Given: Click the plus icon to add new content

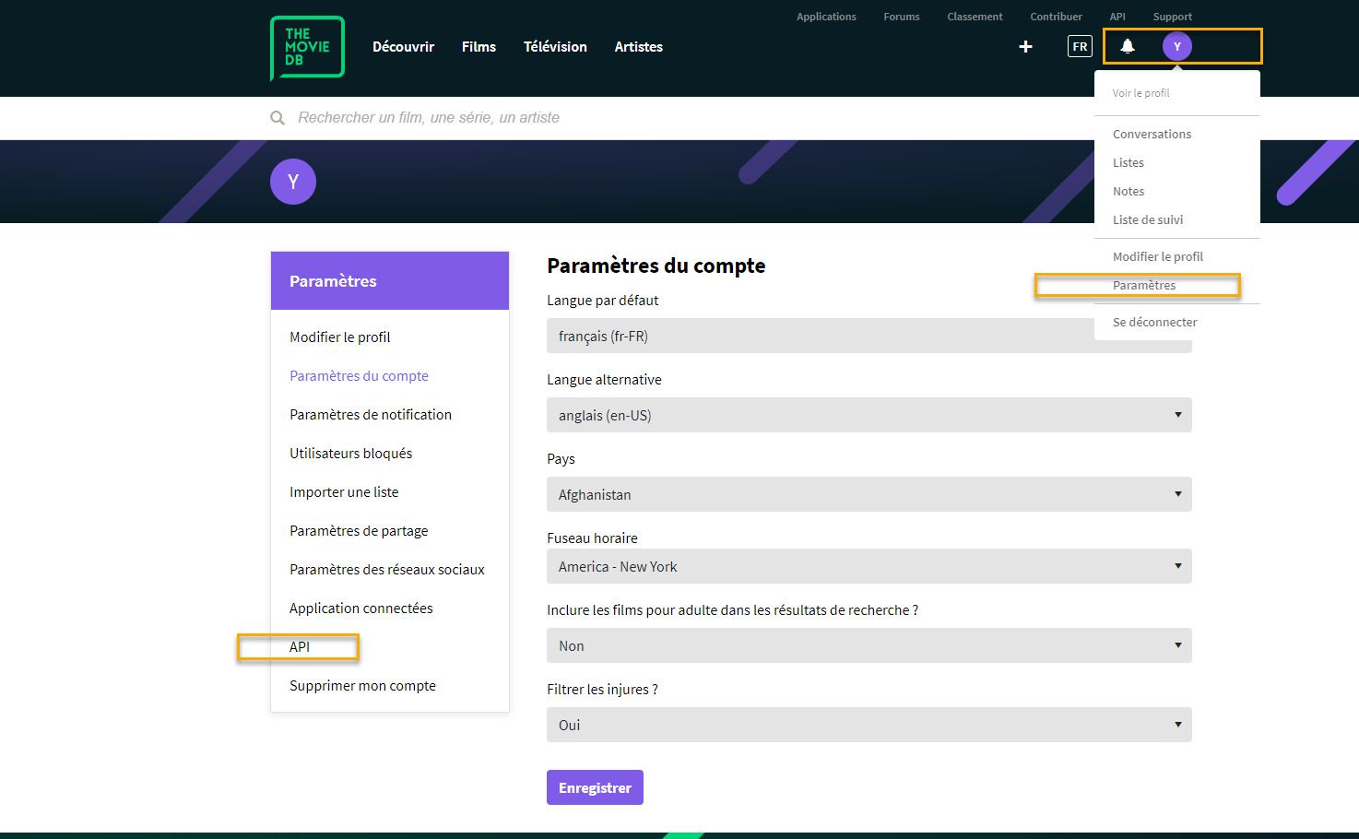Looking at the screenshot, I should point(1025,46).
